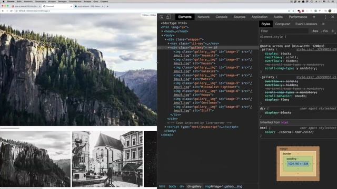Open the Chrome menu in menu bar
Screen dimensions: 337x189
pos(11,1)
